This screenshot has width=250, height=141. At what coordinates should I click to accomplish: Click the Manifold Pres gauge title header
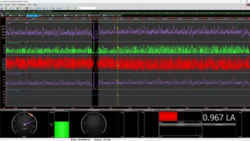(94, 110)
